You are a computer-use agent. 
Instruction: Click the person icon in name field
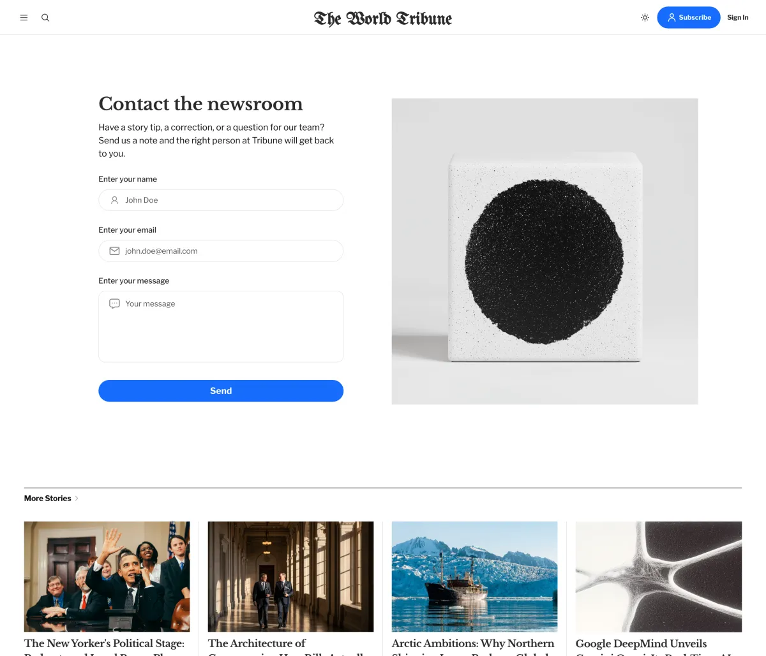114,200
